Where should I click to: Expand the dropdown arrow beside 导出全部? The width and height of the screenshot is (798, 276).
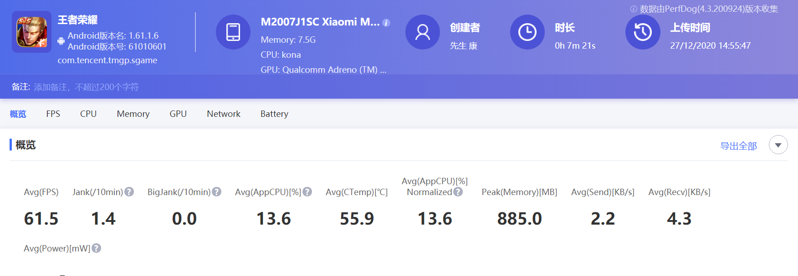pyautogui.click(x=778, y=145)
